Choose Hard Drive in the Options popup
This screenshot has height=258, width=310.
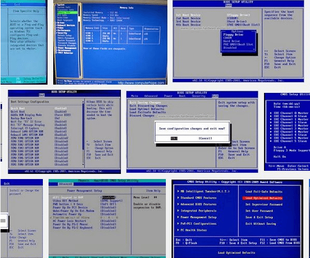(x=231, y=41)
